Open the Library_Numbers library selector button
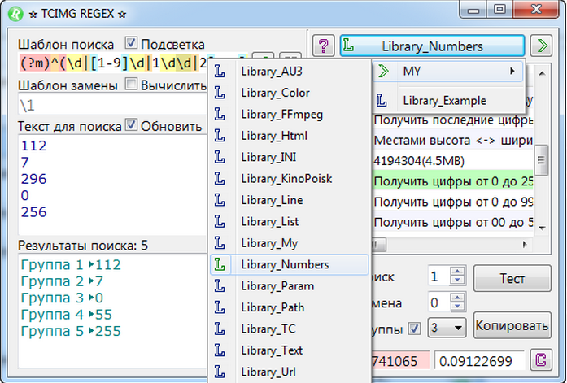 coord(432,46)
